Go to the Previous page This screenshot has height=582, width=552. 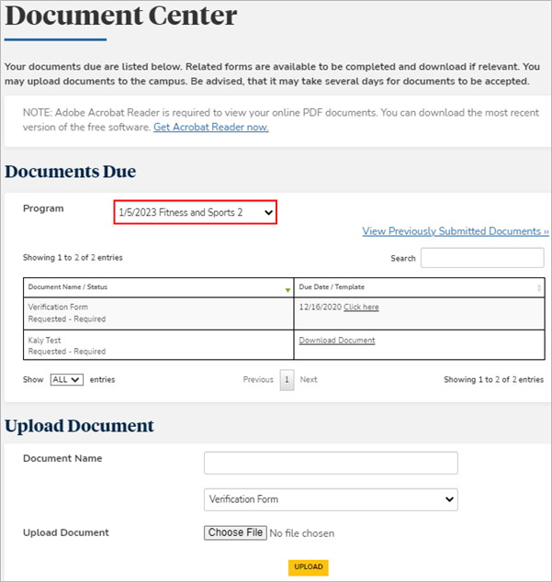258,380
